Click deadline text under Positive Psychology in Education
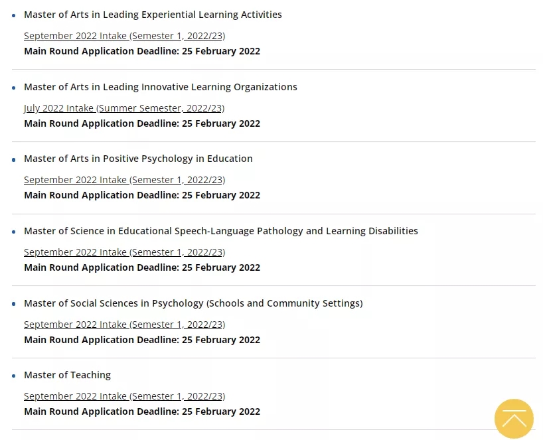Screen dimensions: 543x440 [142, 195]
